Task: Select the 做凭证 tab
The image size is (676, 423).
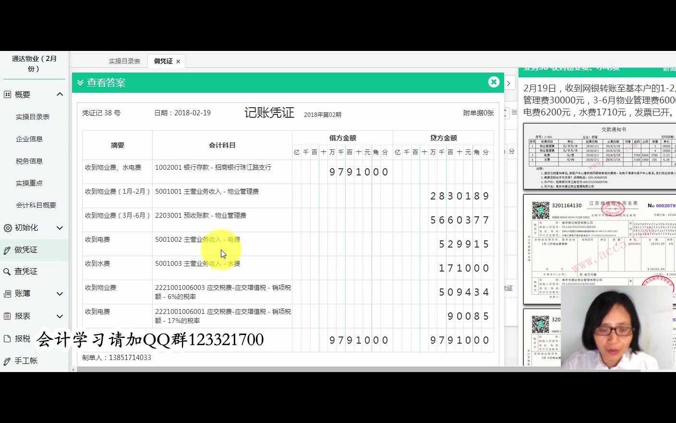Action: pos(163,61)
